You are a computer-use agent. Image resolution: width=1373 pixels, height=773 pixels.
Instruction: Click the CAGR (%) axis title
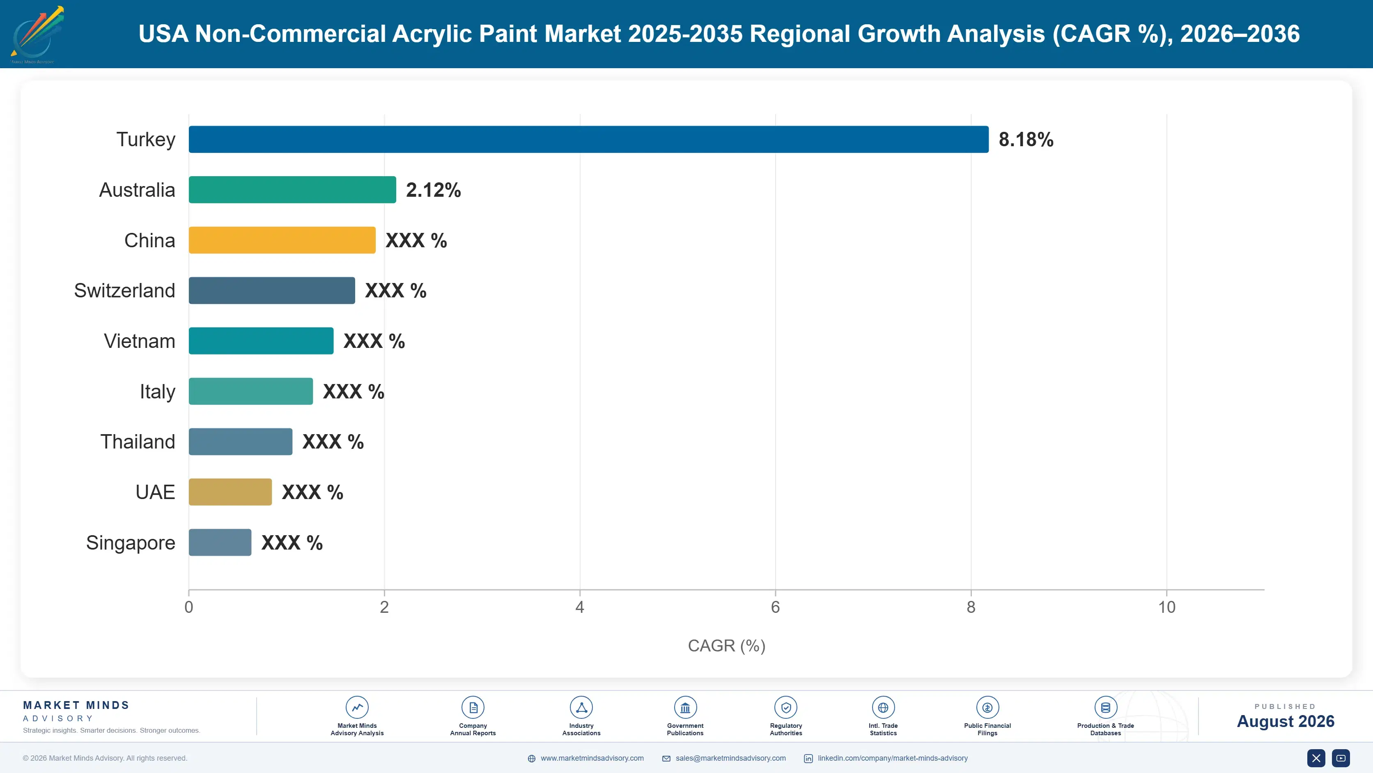[x=726, y=646]
